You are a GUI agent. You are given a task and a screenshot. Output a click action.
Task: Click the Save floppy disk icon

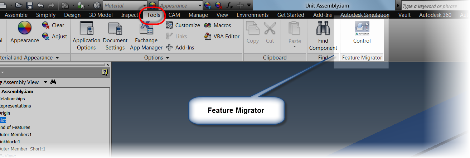[x=30, y=5]
